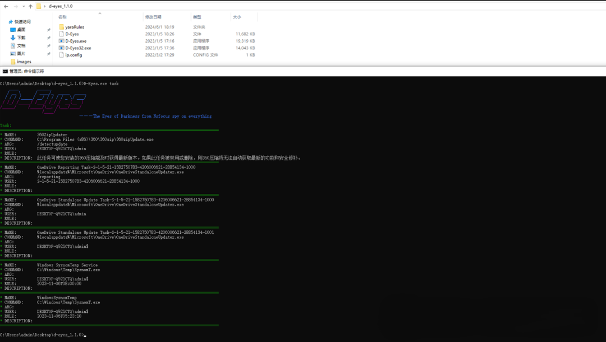Screen dimensions: 606x342
Task: Click the D-Eyes32.exe file name
Action: click(78, 48)
